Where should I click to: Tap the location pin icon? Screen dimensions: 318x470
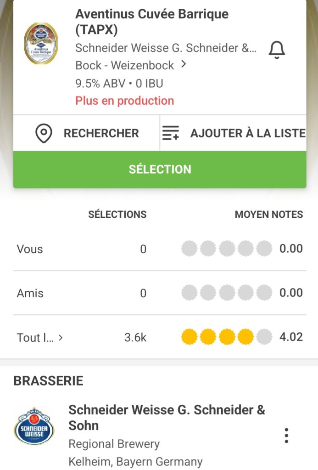44,133
